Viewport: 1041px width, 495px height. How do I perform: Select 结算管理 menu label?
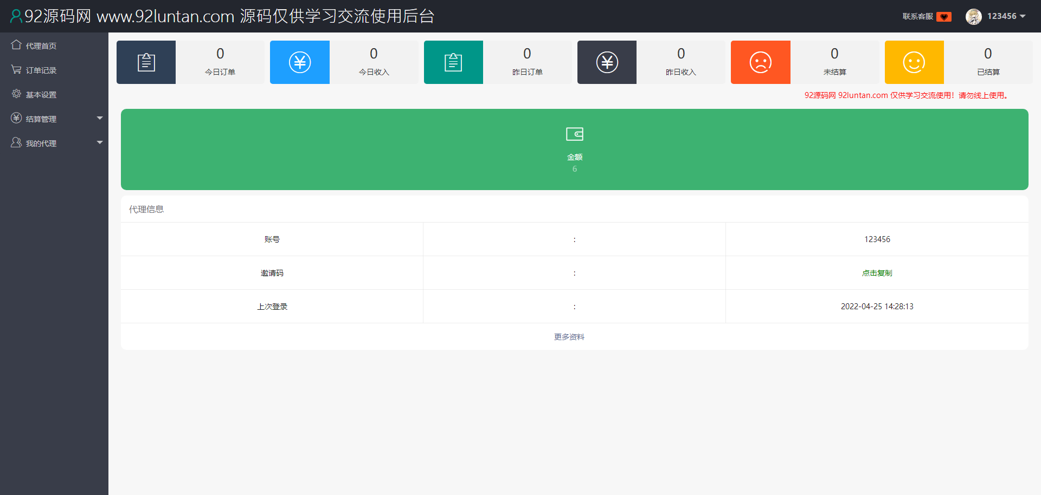[41, 119]
